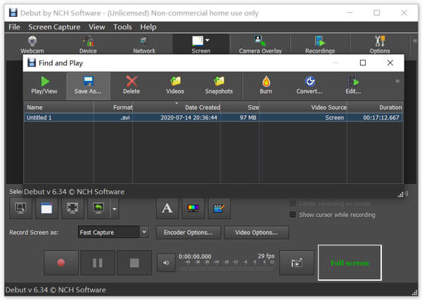This screenshot has width=422, height=300.
Task: Click the Convert... toolbar icon
Action: [x=309, y=86]
